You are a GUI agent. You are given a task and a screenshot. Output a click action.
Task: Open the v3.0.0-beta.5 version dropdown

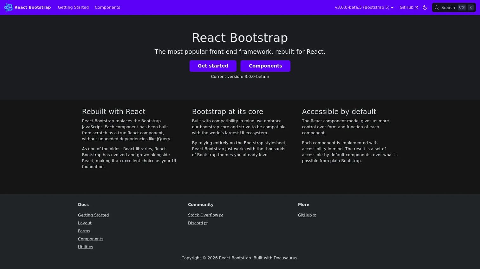click(x=364, y=7)
